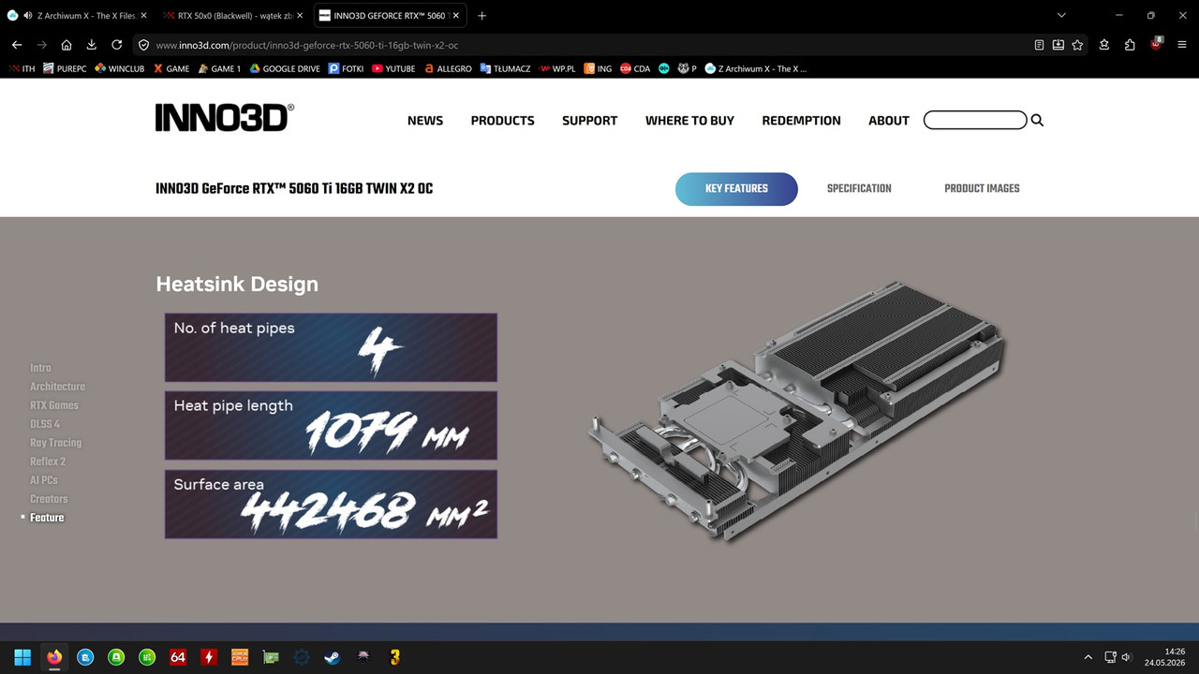This screenshot has width=1199, height=674.
Task: Open a new browser tab
Action: click(x=481, y=16)
